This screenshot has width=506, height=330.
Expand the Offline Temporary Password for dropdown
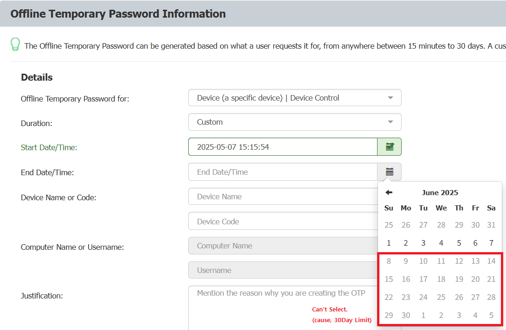[295, 98]
